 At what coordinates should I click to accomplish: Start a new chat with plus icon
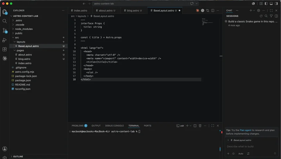pos(251,11)
